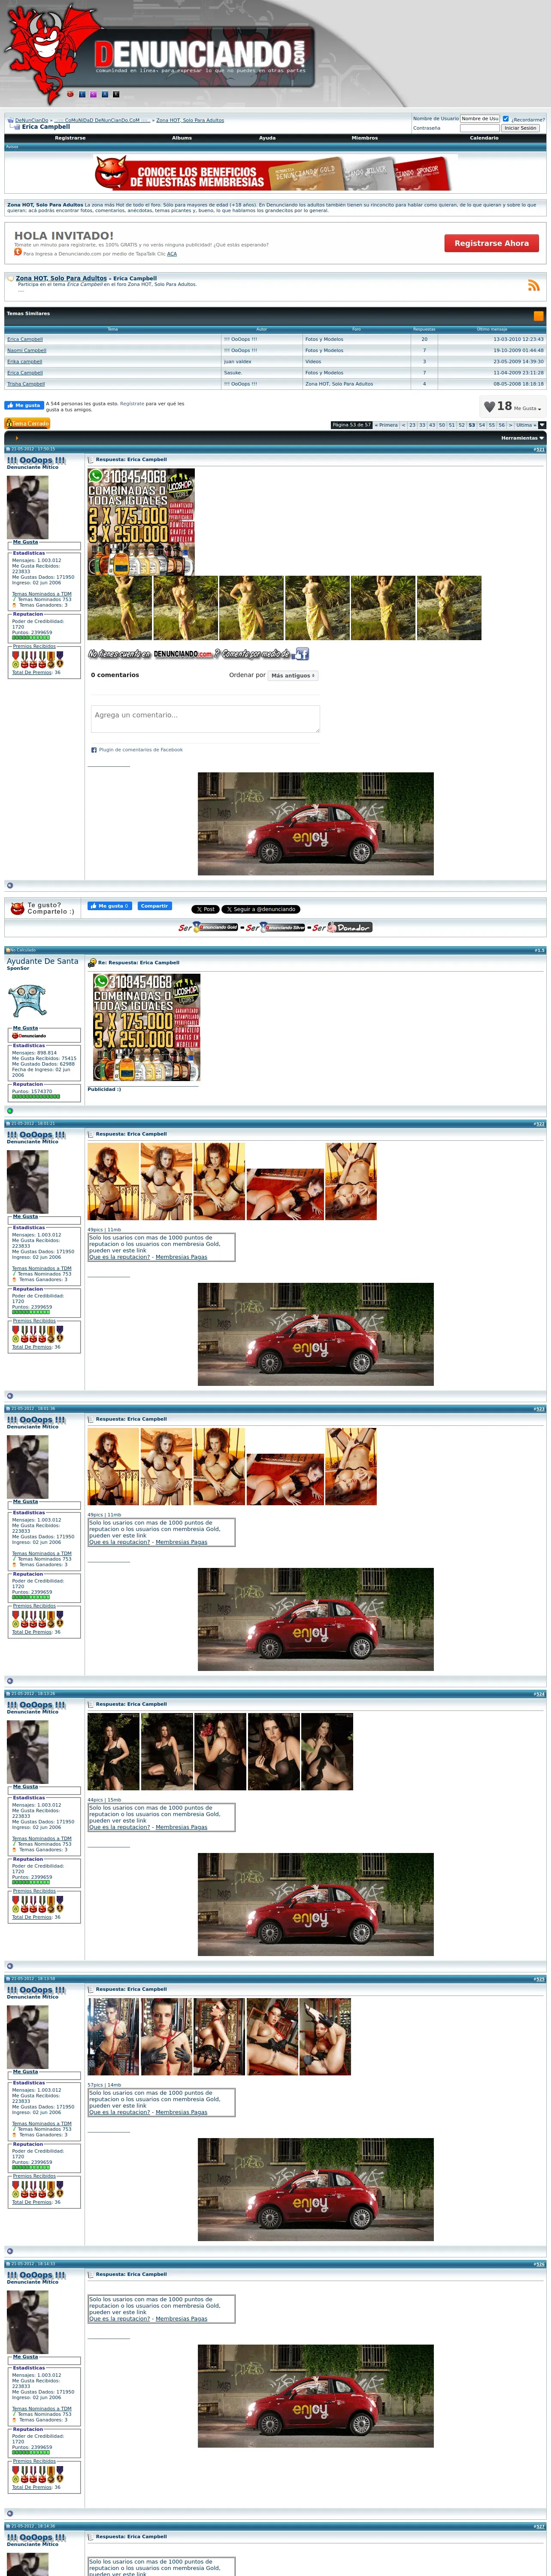Click the document icon on post #322's title
This screenshot has width=551, height=2576.
point(91,1134)
